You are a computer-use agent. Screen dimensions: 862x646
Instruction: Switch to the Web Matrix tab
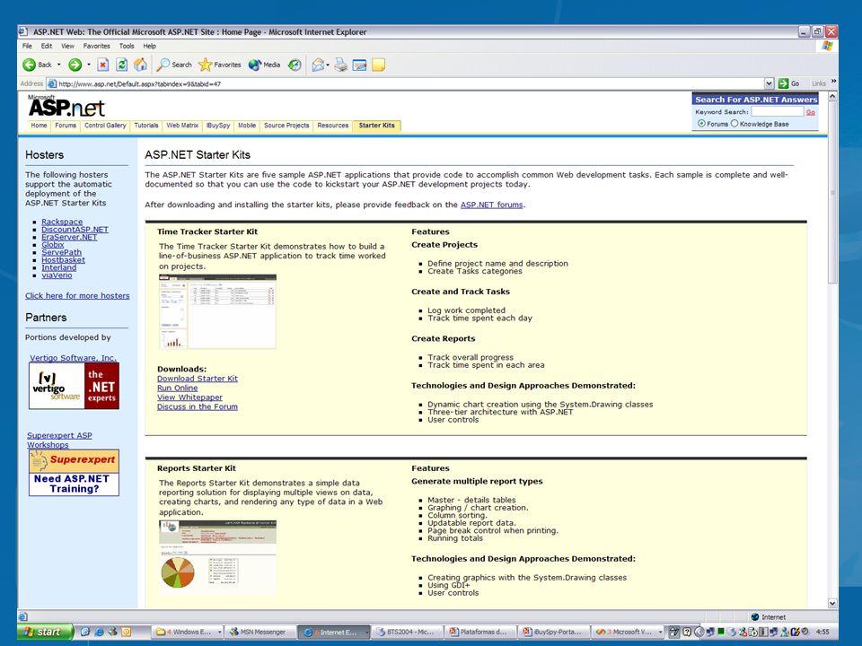point(182,126)
